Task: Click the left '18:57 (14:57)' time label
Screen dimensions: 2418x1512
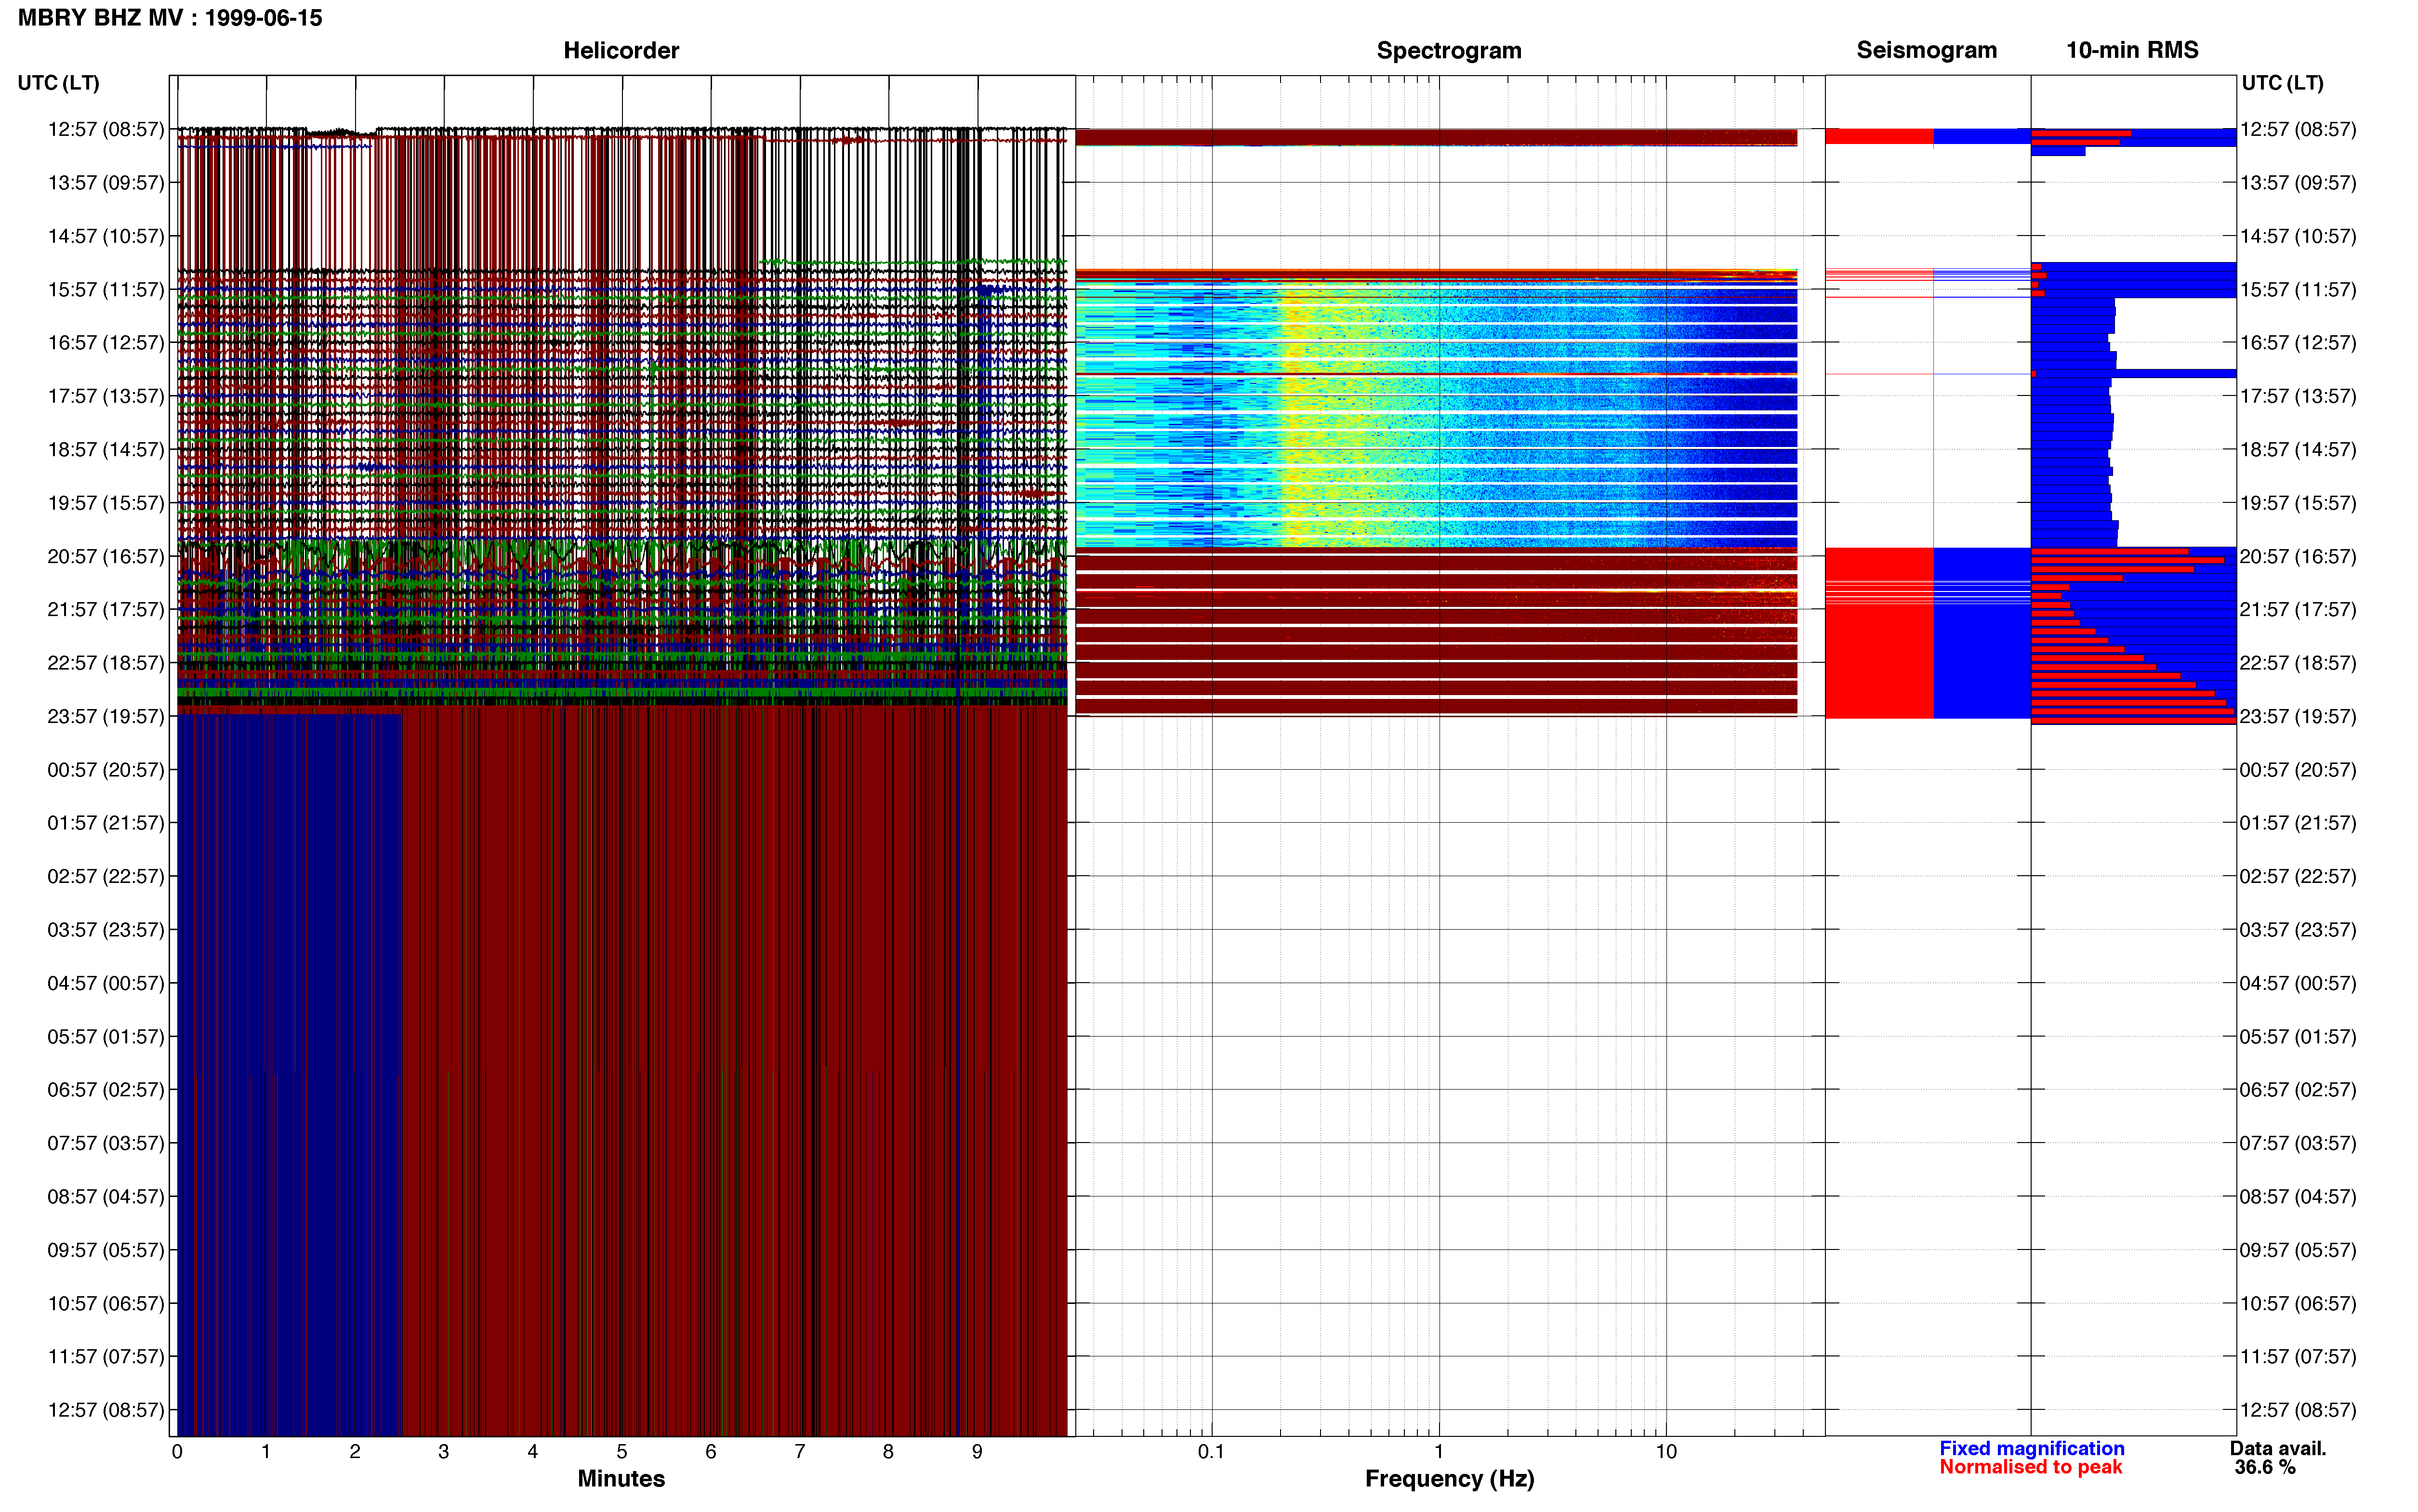Action: click(x=106, y=449)
